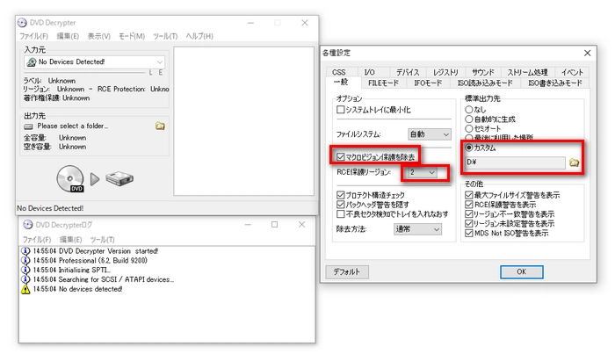
Task: Click log line 'Professional (6.2, Build 9200)'
Action: [103, 261]
